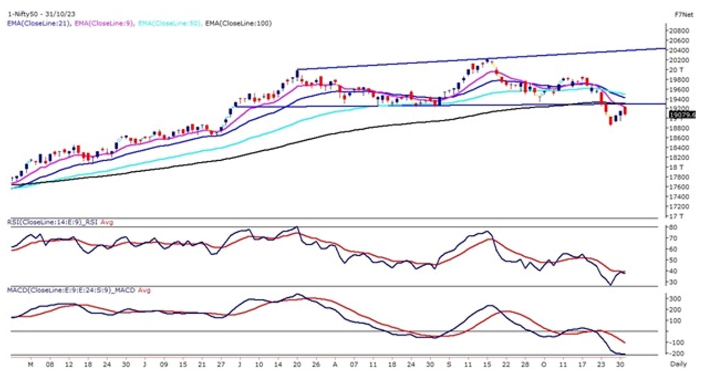Click the '22' date label on time axis
The height and width of the screenshot is (374, 705).
pos(506,366)
